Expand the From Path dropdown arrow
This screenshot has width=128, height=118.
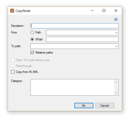116,33
